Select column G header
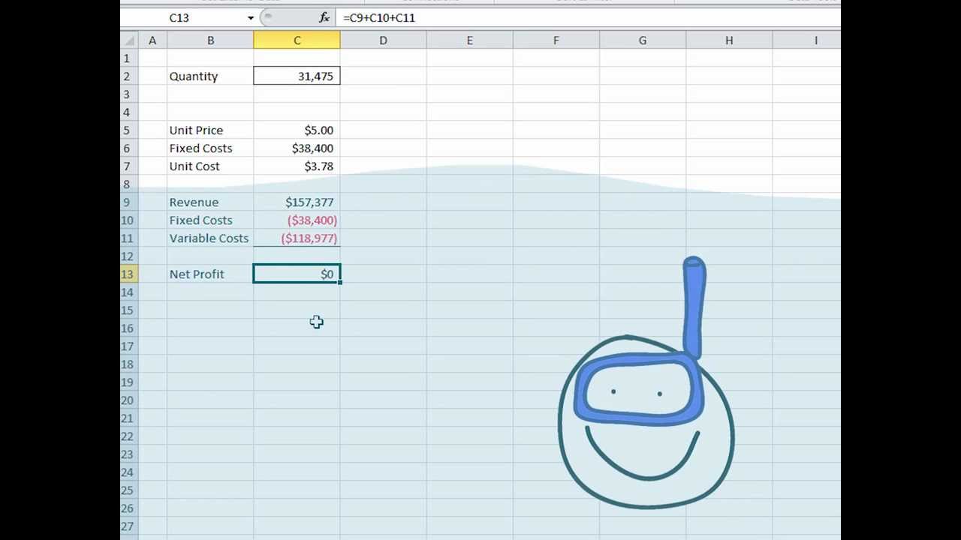 pyautogui.click(x=642, y=40)
